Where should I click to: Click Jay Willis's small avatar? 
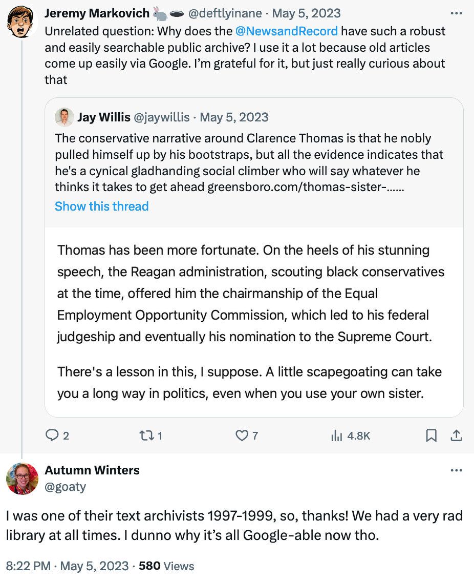[x=64, y=117]
